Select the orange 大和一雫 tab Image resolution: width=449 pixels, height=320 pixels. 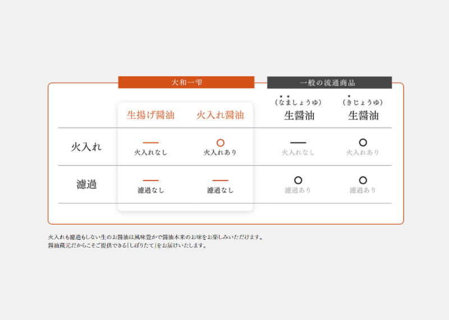[186, 83]
